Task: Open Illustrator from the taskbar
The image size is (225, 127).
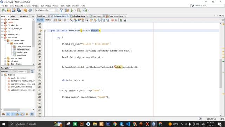Action: [82, 124]
